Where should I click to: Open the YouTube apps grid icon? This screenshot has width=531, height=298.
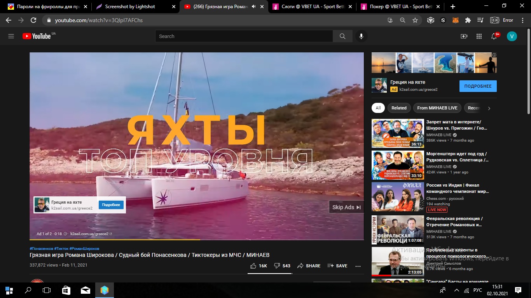[479, 36]
